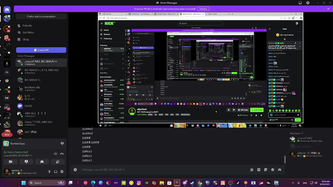Viewport: 333px width, 187px height.
Task: Open the BO GHAZI >>, h 71, ABU ALI group
Action: point(41,71)
